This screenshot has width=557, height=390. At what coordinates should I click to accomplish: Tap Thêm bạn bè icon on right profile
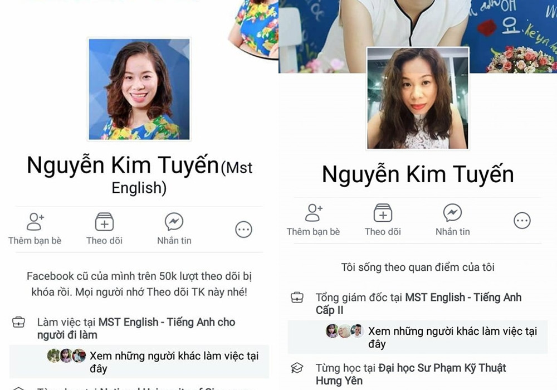(314, 213)
